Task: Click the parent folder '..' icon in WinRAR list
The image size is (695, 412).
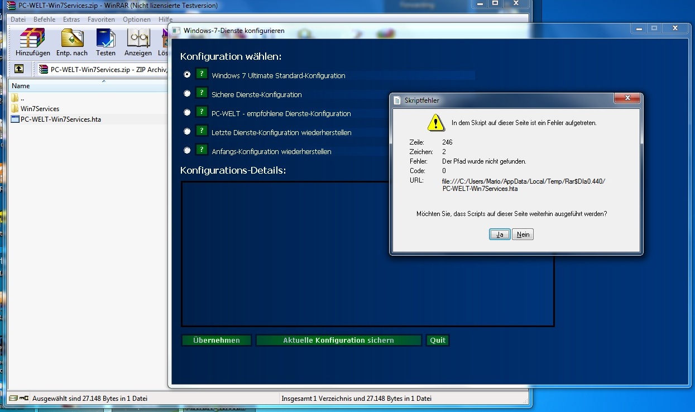Action: 15,98
